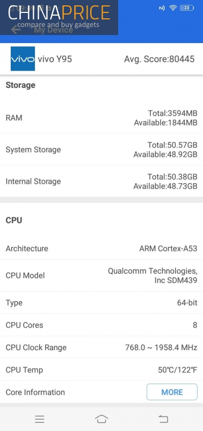Tap the CPU Cores row
Screen dimensions: 203x431
[102, 325]
